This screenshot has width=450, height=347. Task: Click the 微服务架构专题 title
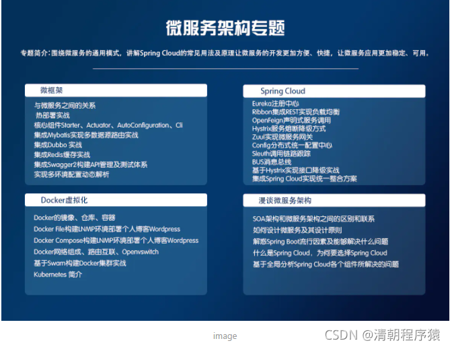coord(225,28)
